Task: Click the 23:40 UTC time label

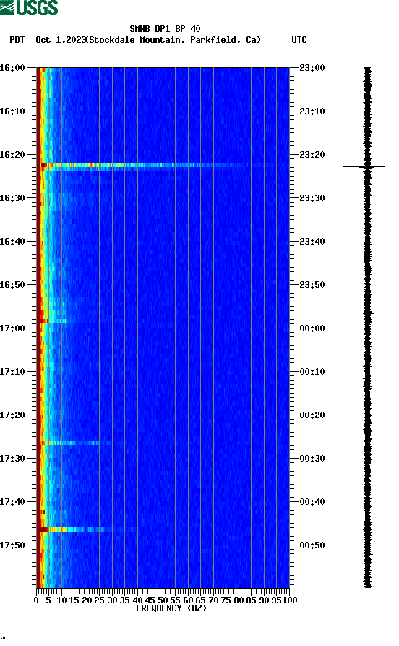Action: click(x=312, y=242)
